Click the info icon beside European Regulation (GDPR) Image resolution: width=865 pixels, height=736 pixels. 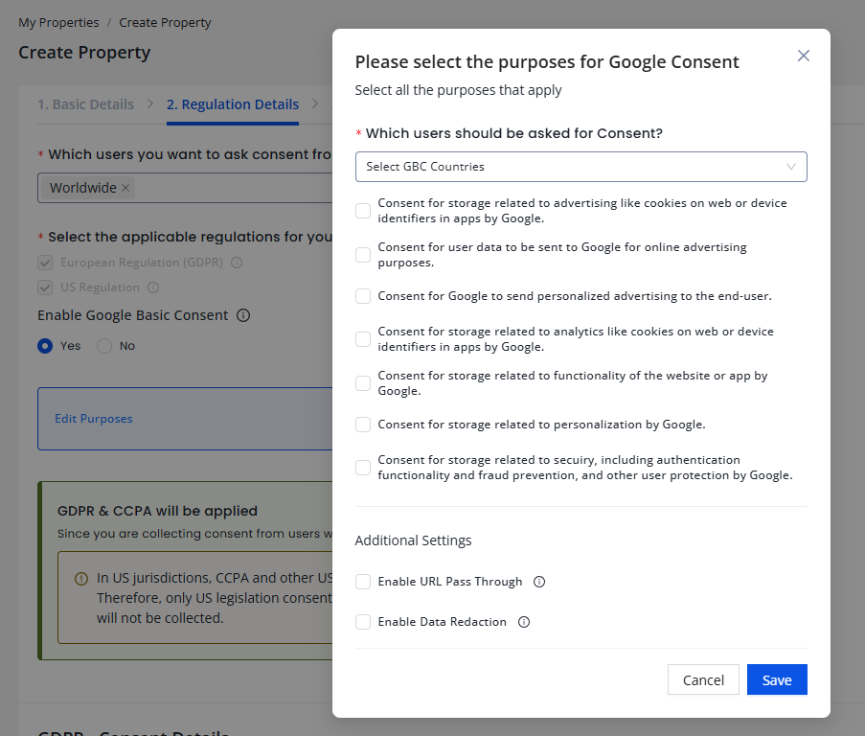(236, 261)
